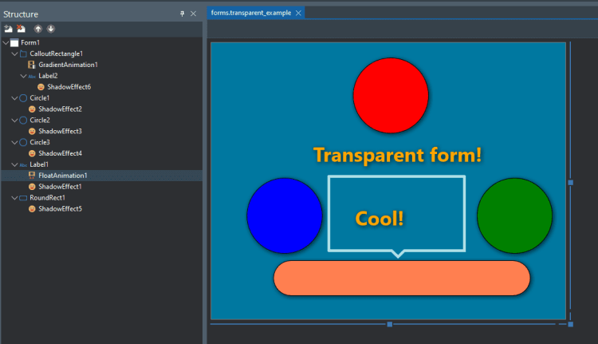Collapse the Circle1 node
The image size is (598, 344).
click(14, 98)
